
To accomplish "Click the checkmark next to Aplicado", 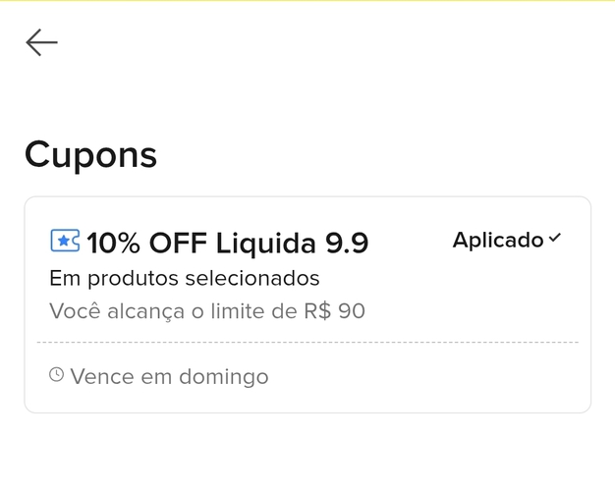I will click(555, 239).
